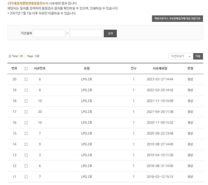Check the checkbox for row number 19
The height and width of the screenshot is (185, 208).
[26, 90]
